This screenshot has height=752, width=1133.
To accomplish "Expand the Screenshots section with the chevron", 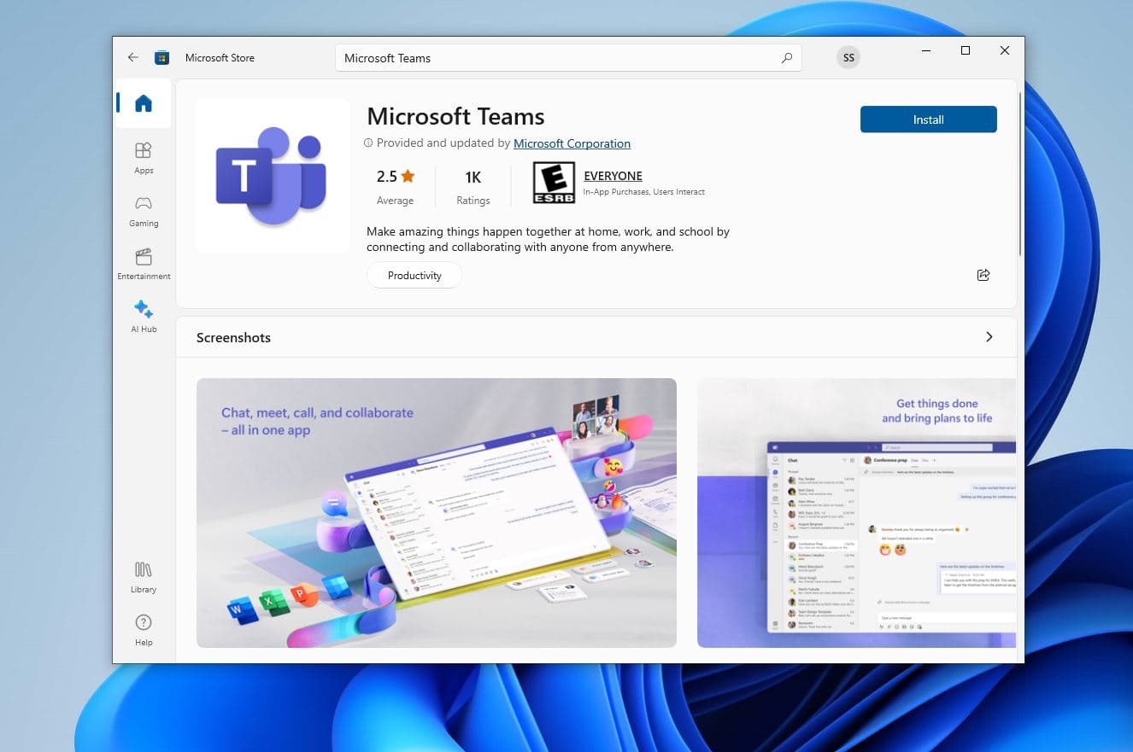I will (x=989, y=337).
